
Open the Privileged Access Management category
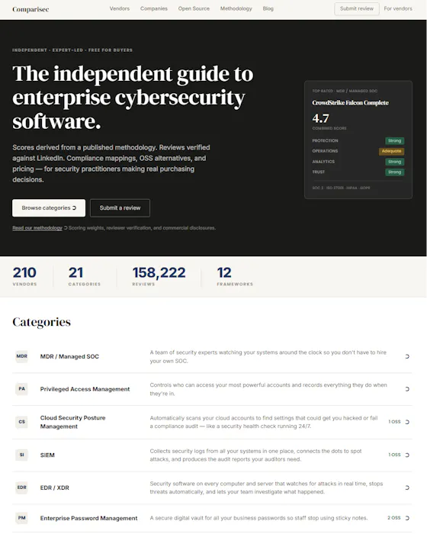[85, 389]
